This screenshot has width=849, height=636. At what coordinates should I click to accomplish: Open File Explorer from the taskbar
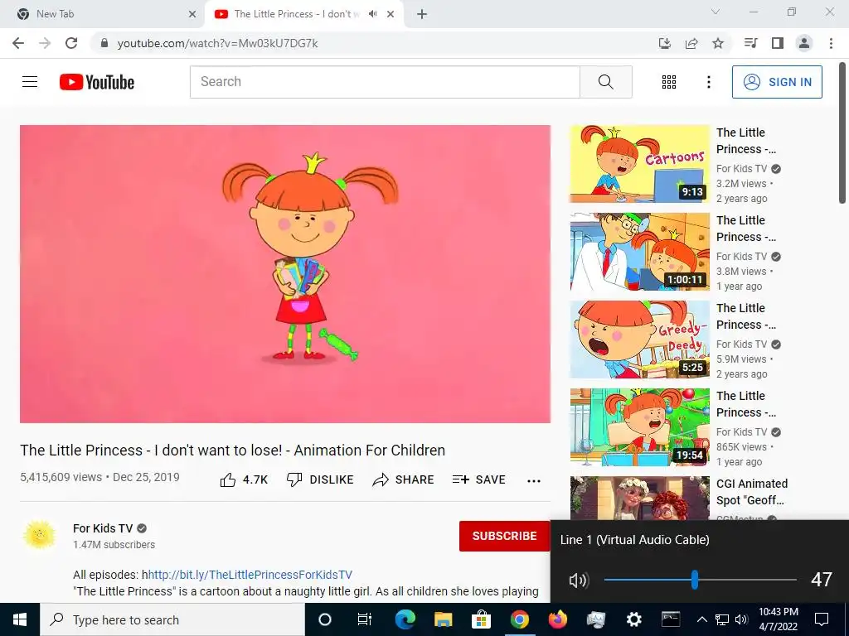pos(443,619)
